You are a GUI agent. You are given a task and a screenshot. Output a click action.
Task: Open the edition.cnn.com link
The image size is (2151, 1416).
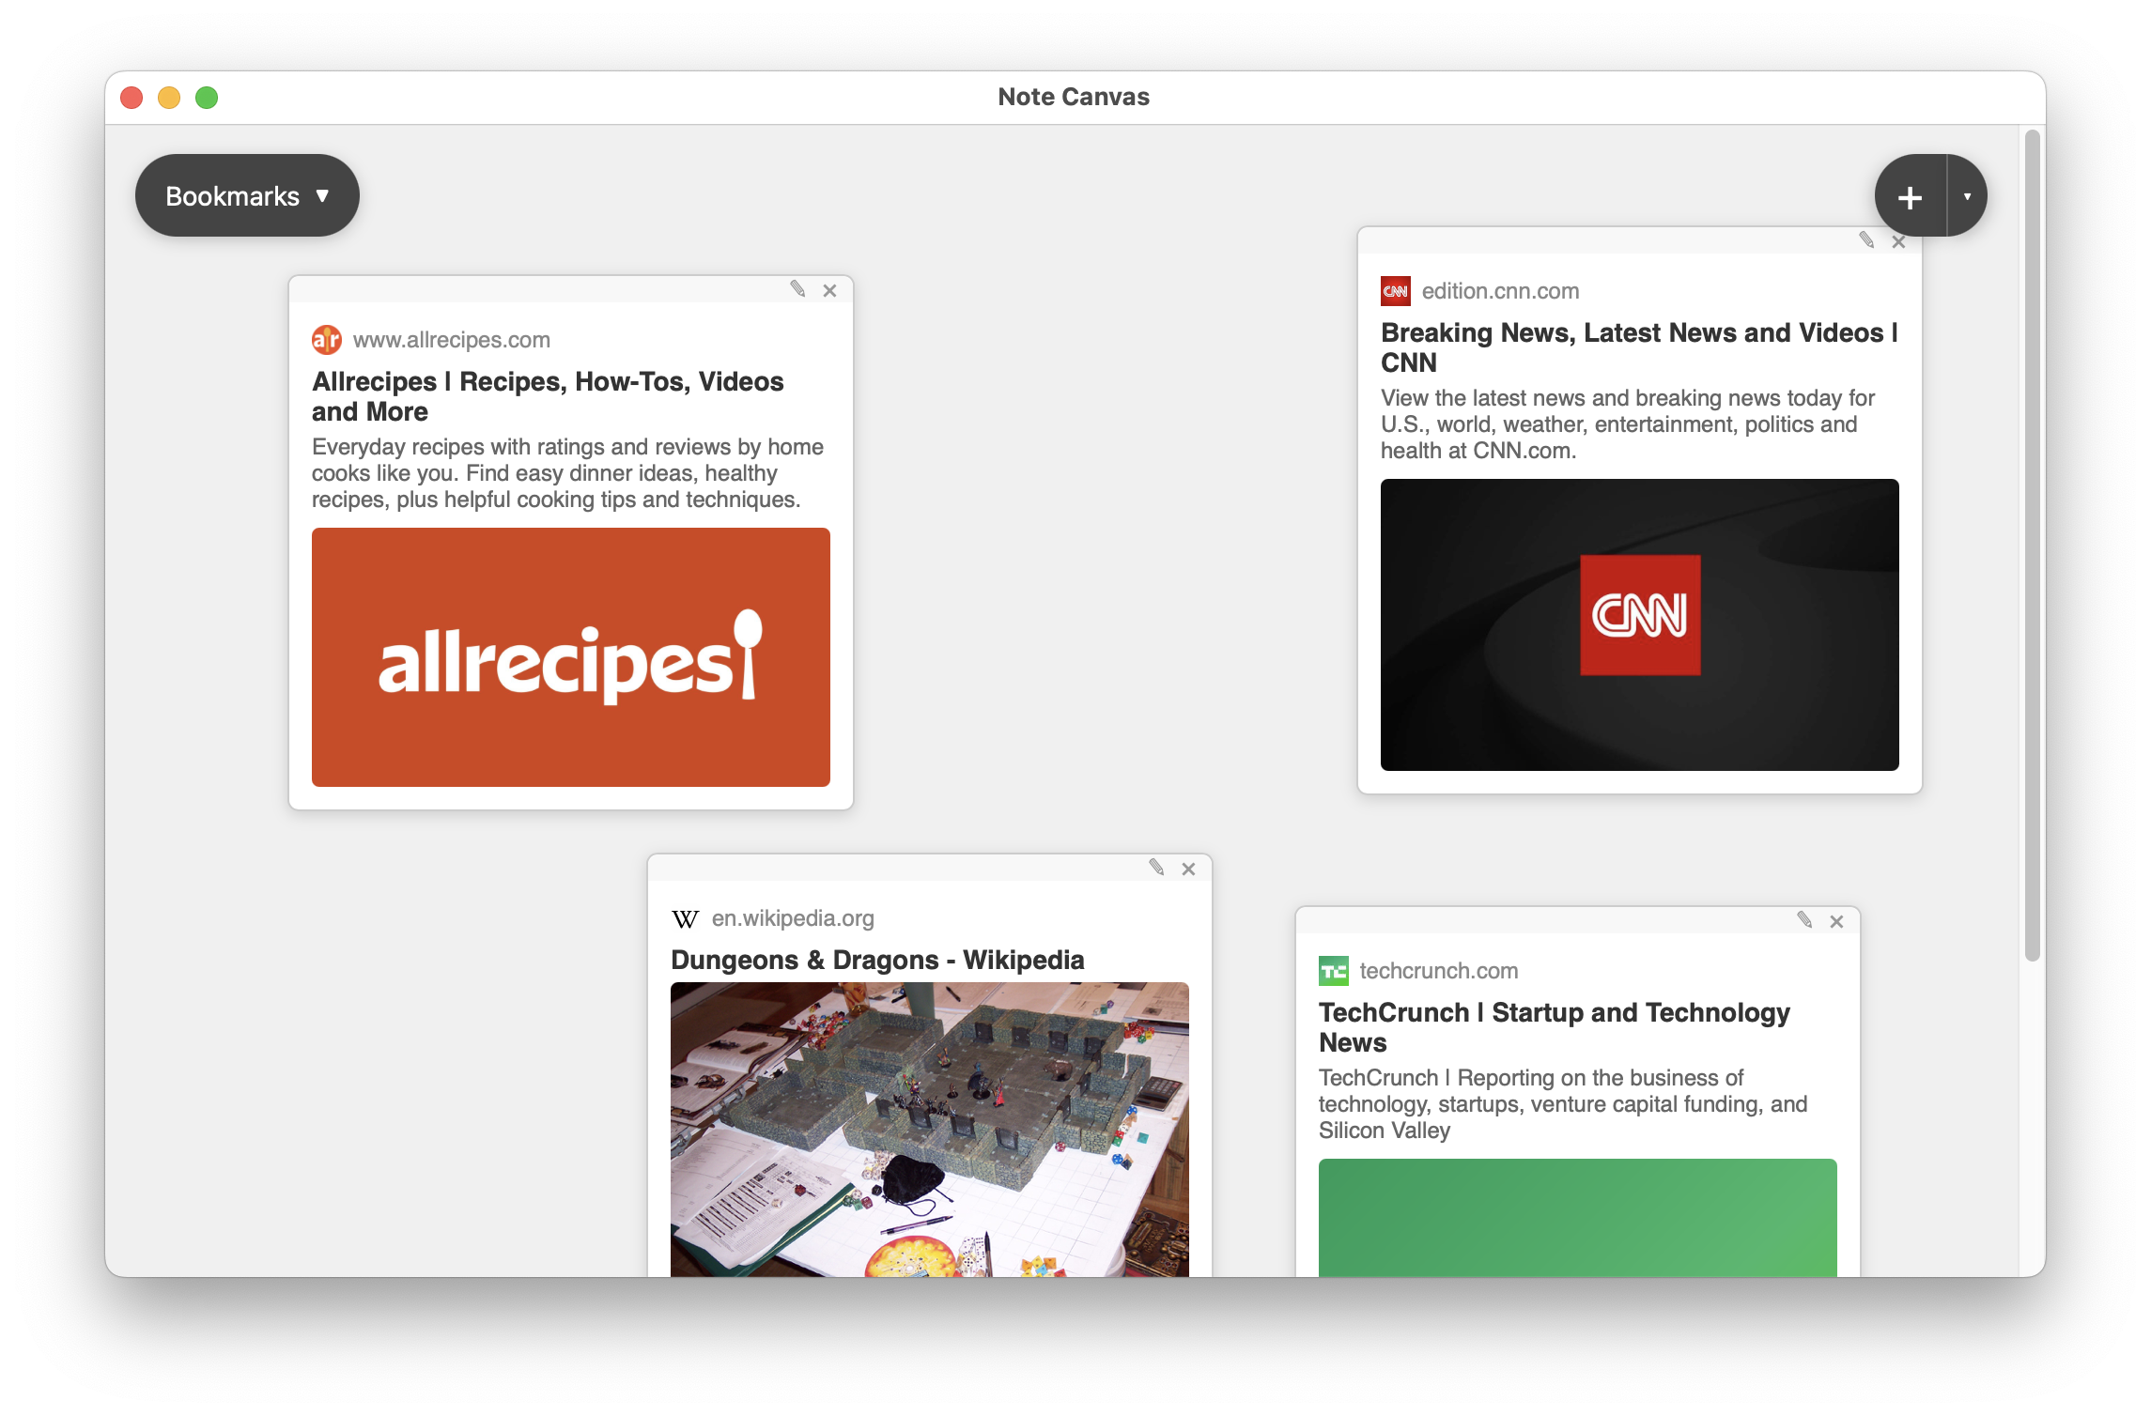1500,291
